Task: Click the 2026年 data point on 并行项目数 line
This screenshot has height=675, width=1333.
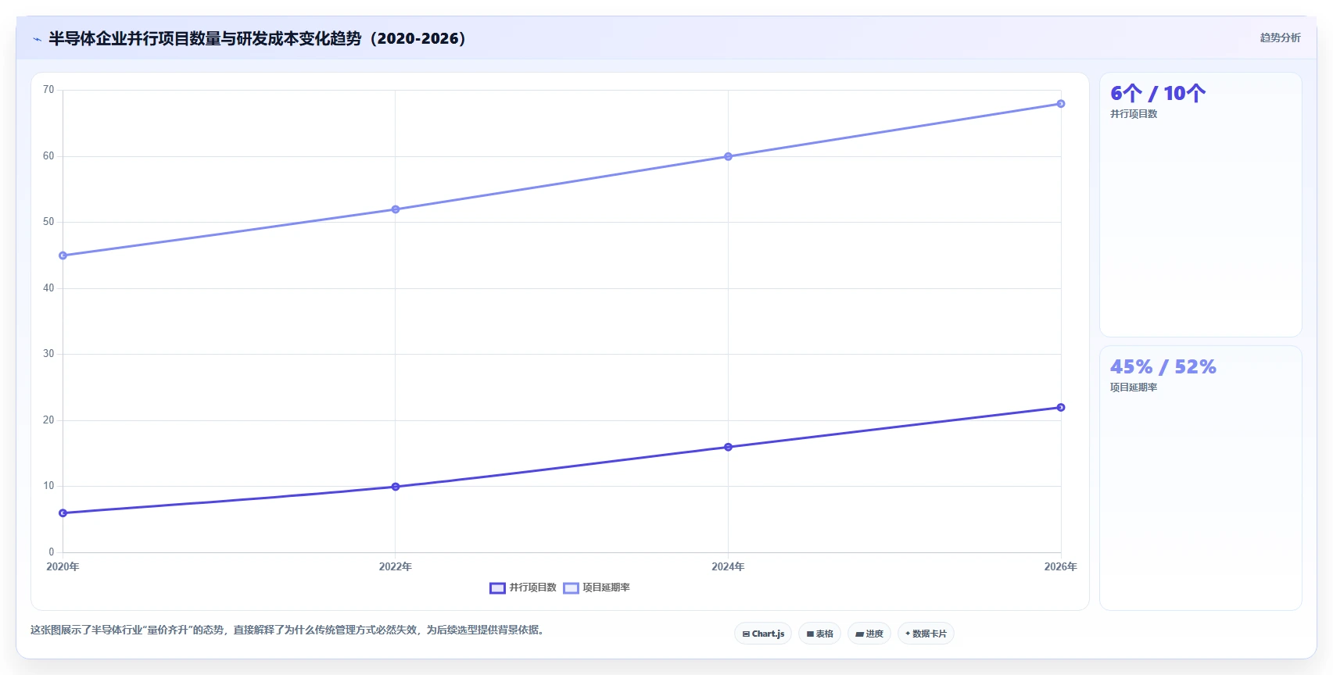Action: [1061, 407]
